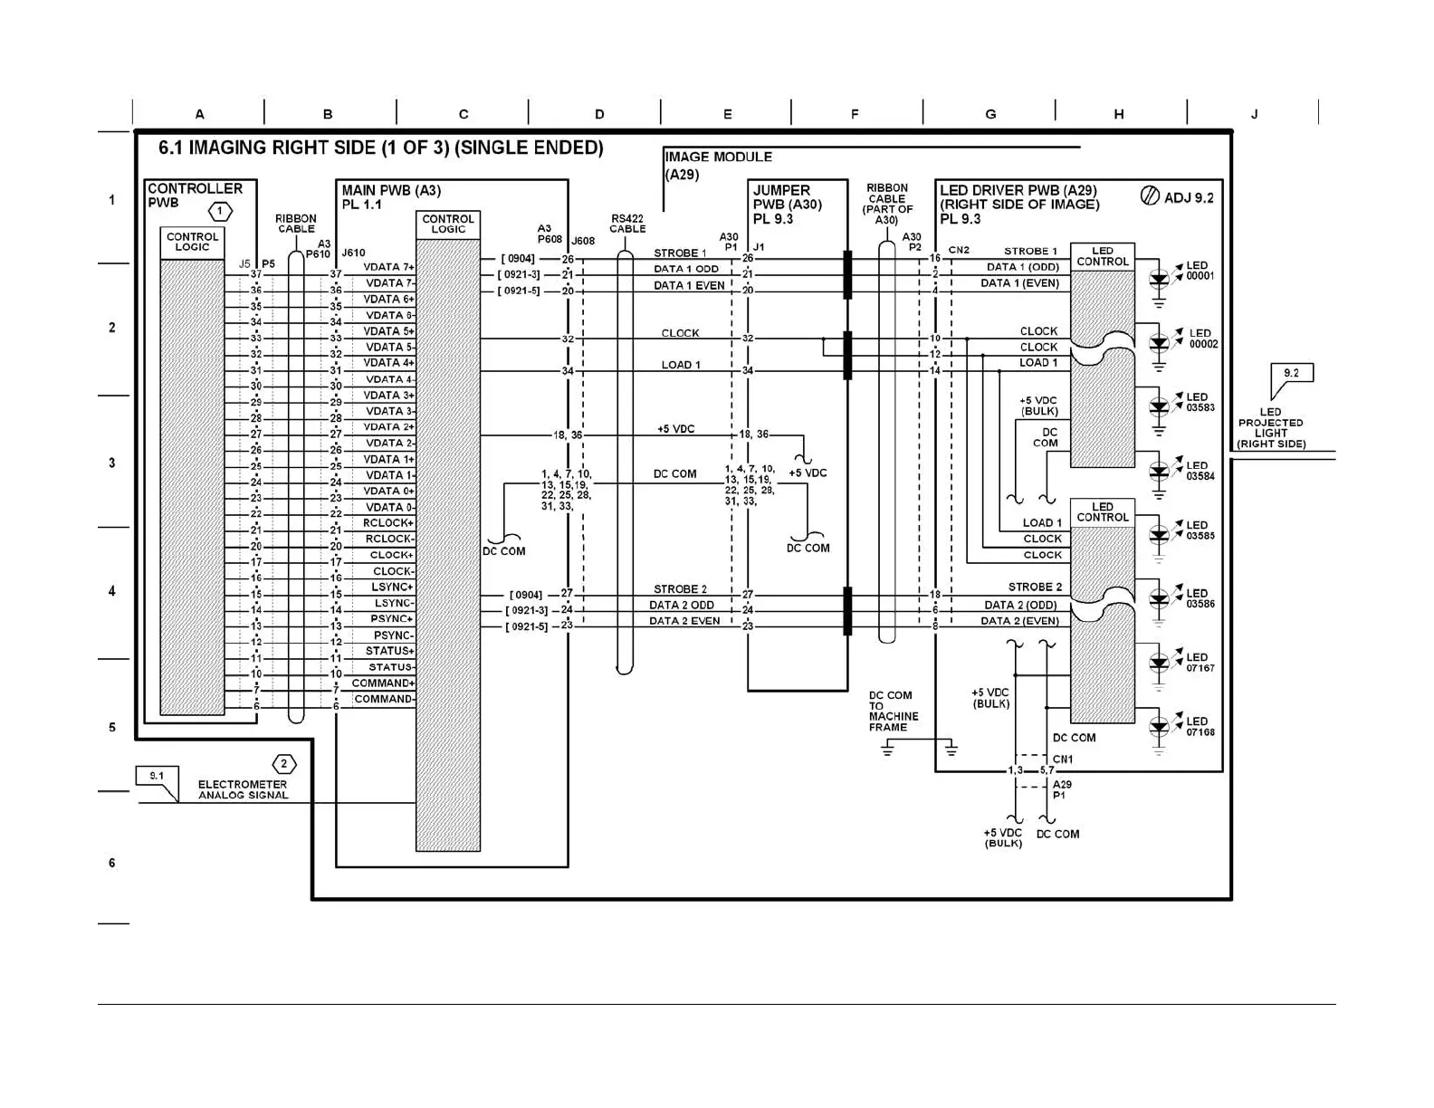Select grid column header J
The image size is (1434, 1108).
(1254, 114)
